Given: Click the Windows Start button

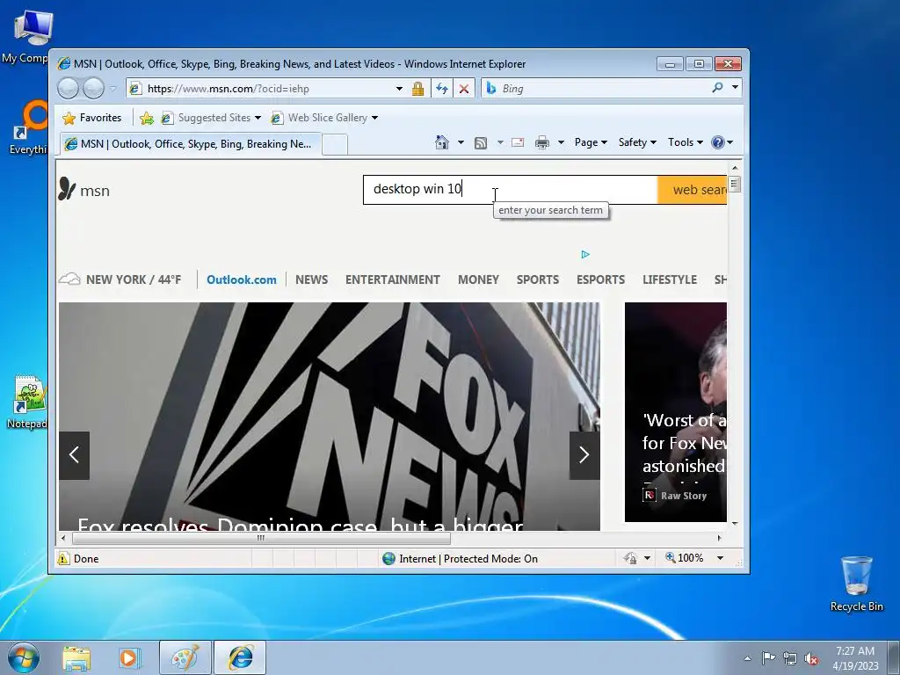Looking at the screenshot, I should 24,657.
